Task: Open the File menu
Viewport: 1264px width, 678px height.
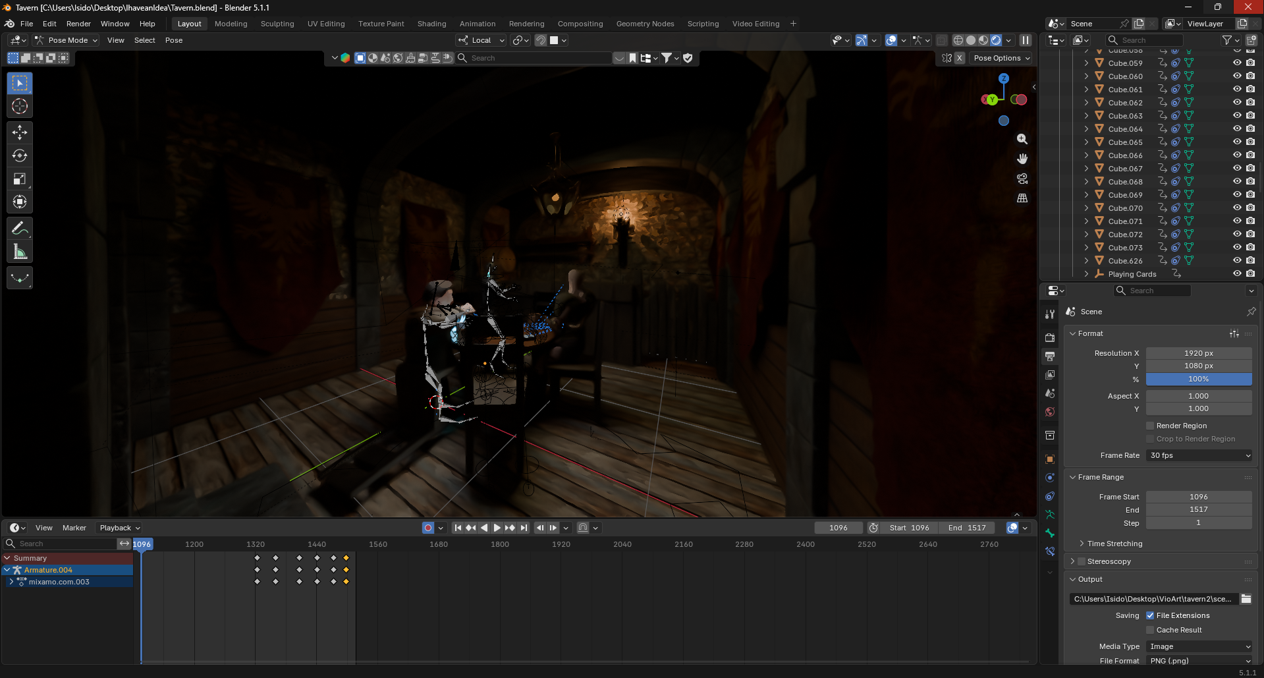Action: (26, 24)
